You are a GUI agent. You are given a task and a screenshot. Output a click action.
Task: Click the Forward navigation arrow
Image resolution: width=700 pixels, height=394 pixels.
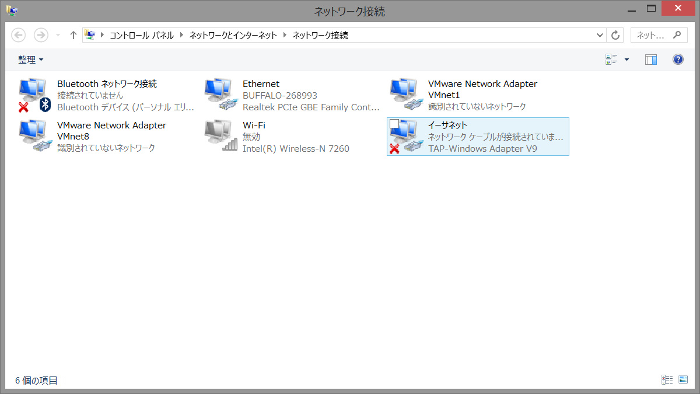tap(41, 35)
